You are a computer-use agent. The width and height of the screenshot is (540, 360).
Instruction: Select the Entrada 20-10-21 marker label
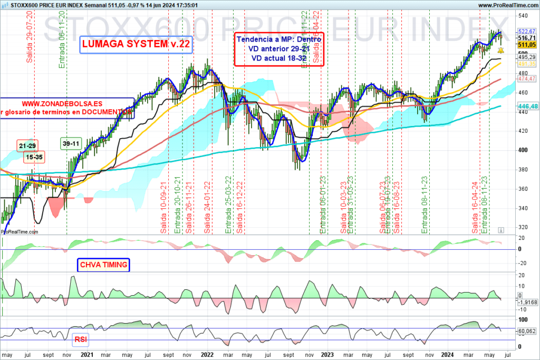(x=177, y=205)
